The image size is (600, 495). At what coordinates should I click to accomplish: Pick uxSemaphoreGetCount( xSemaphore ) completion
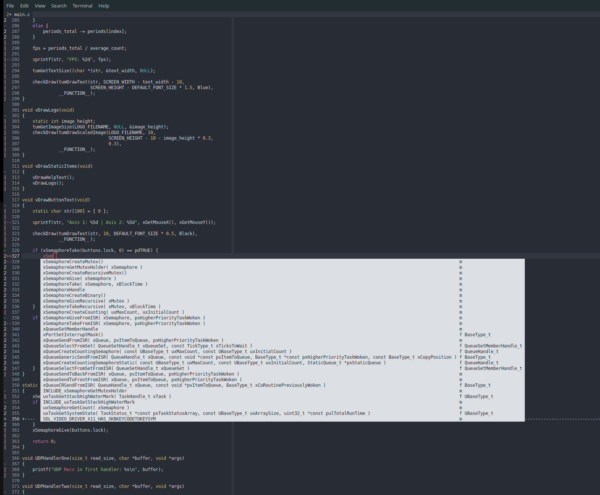point(282,408)
